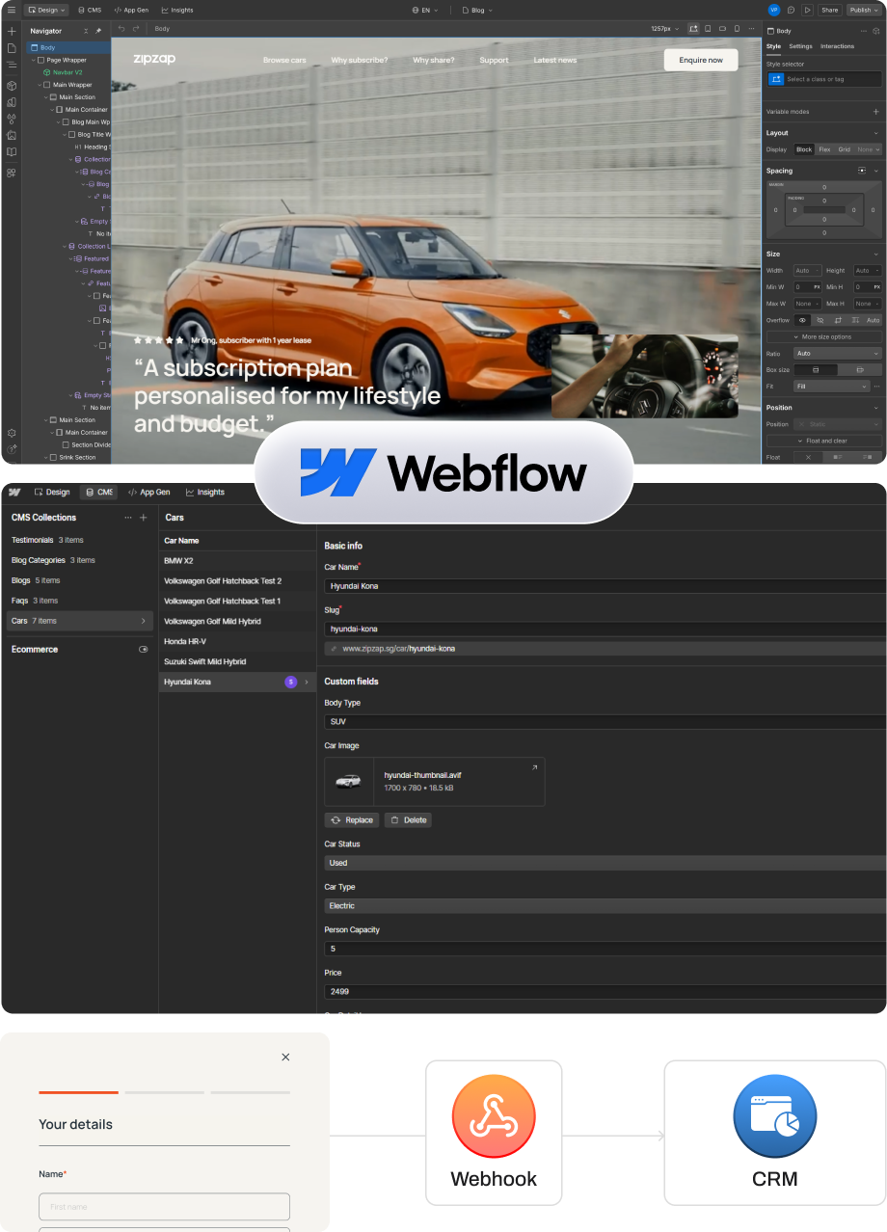Open more canvas options ellipsis after breakpoints
Viewport: 887px width, 1232px height.
point(752,29)
